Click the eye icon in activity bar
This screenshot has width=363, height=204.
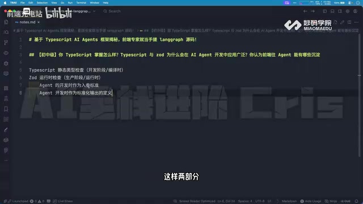pos(6,53)
